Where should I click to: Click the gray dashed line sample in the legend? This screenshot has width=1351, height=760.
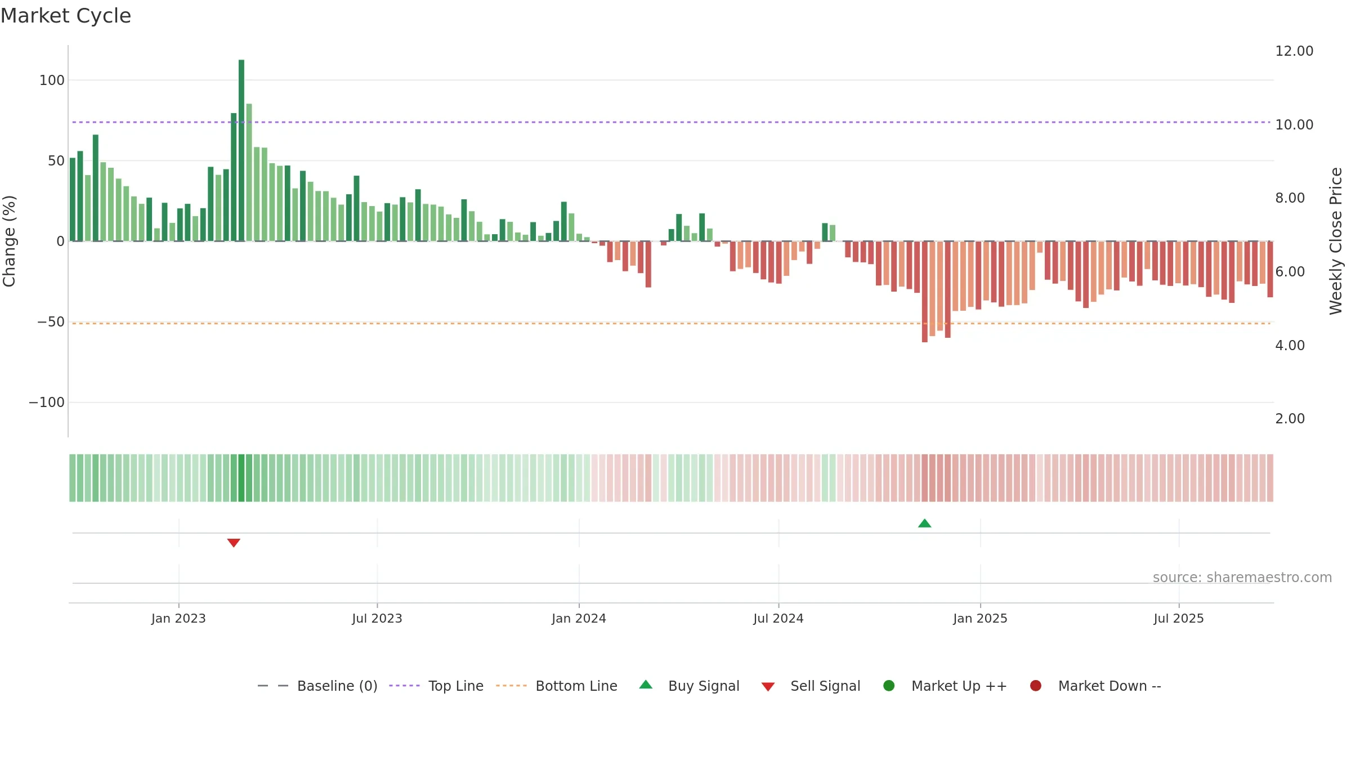272,686
